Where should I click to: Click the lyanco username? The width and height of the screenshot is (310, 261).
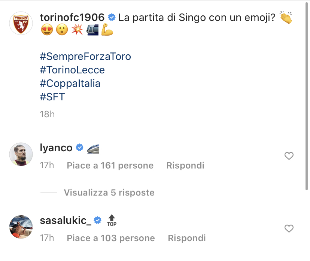pyautogui.click(x=56, y=148)
